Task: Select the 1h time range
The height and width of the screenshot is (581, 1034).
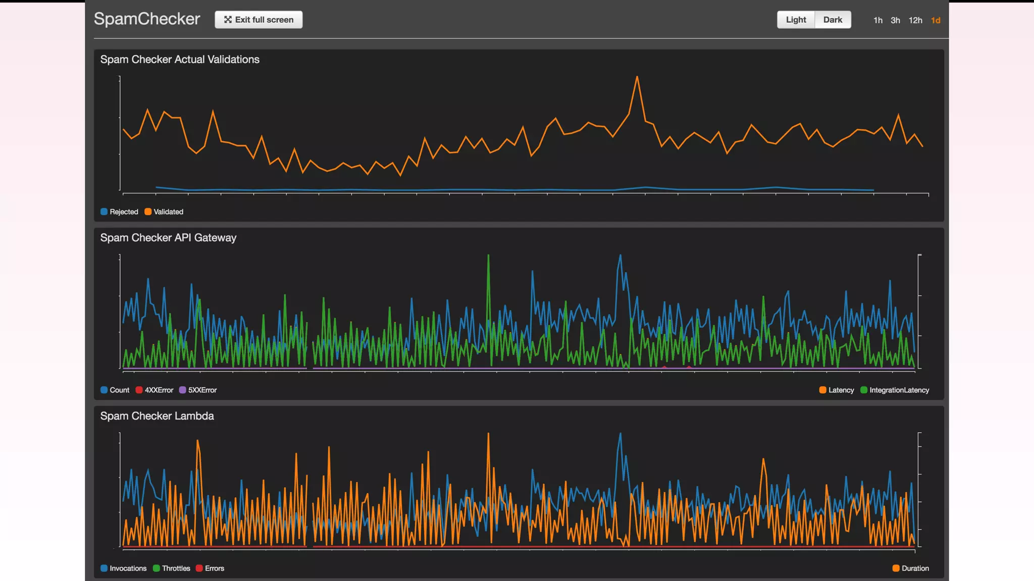Action: [x=878, y=20]
